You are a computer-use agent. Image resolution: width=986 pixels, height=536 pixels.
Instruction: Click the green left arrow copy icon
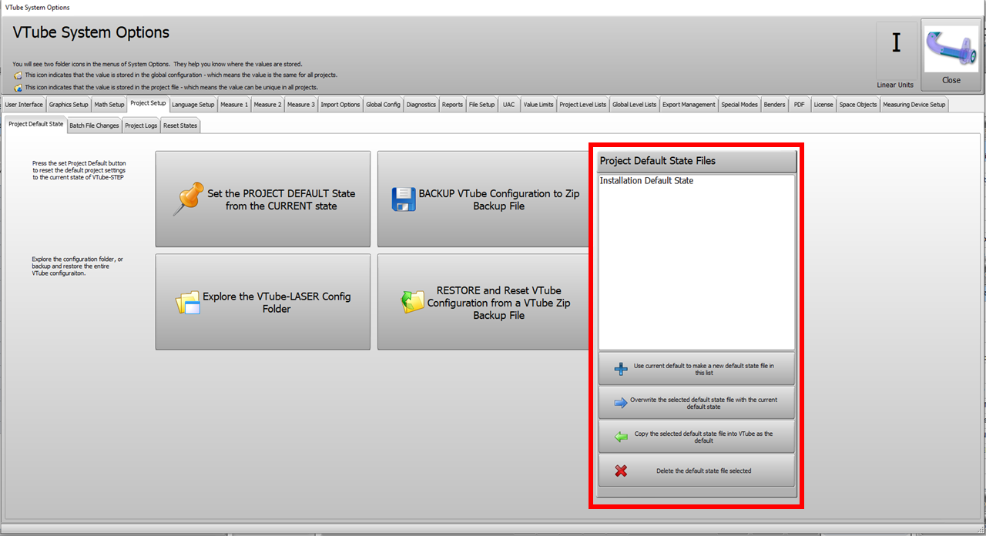(621, 437)
